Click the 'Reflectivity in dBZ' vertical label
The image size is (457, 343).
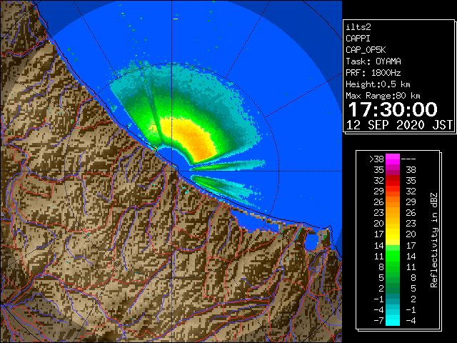pos(433,240)
